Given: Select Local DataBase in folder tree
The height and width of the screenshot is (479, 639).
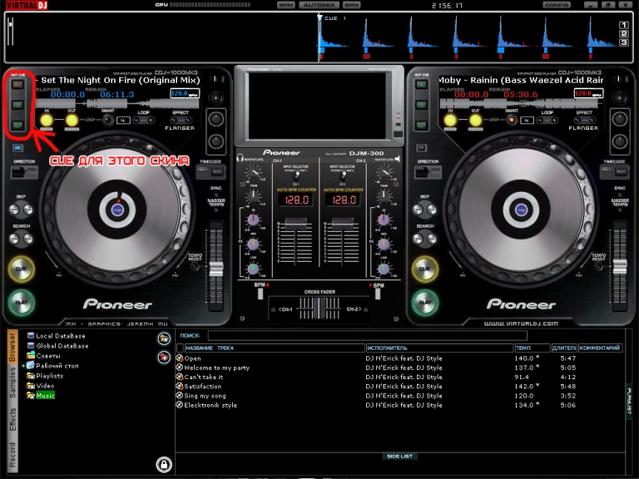Looking at the screenshot, I should 57,336.
